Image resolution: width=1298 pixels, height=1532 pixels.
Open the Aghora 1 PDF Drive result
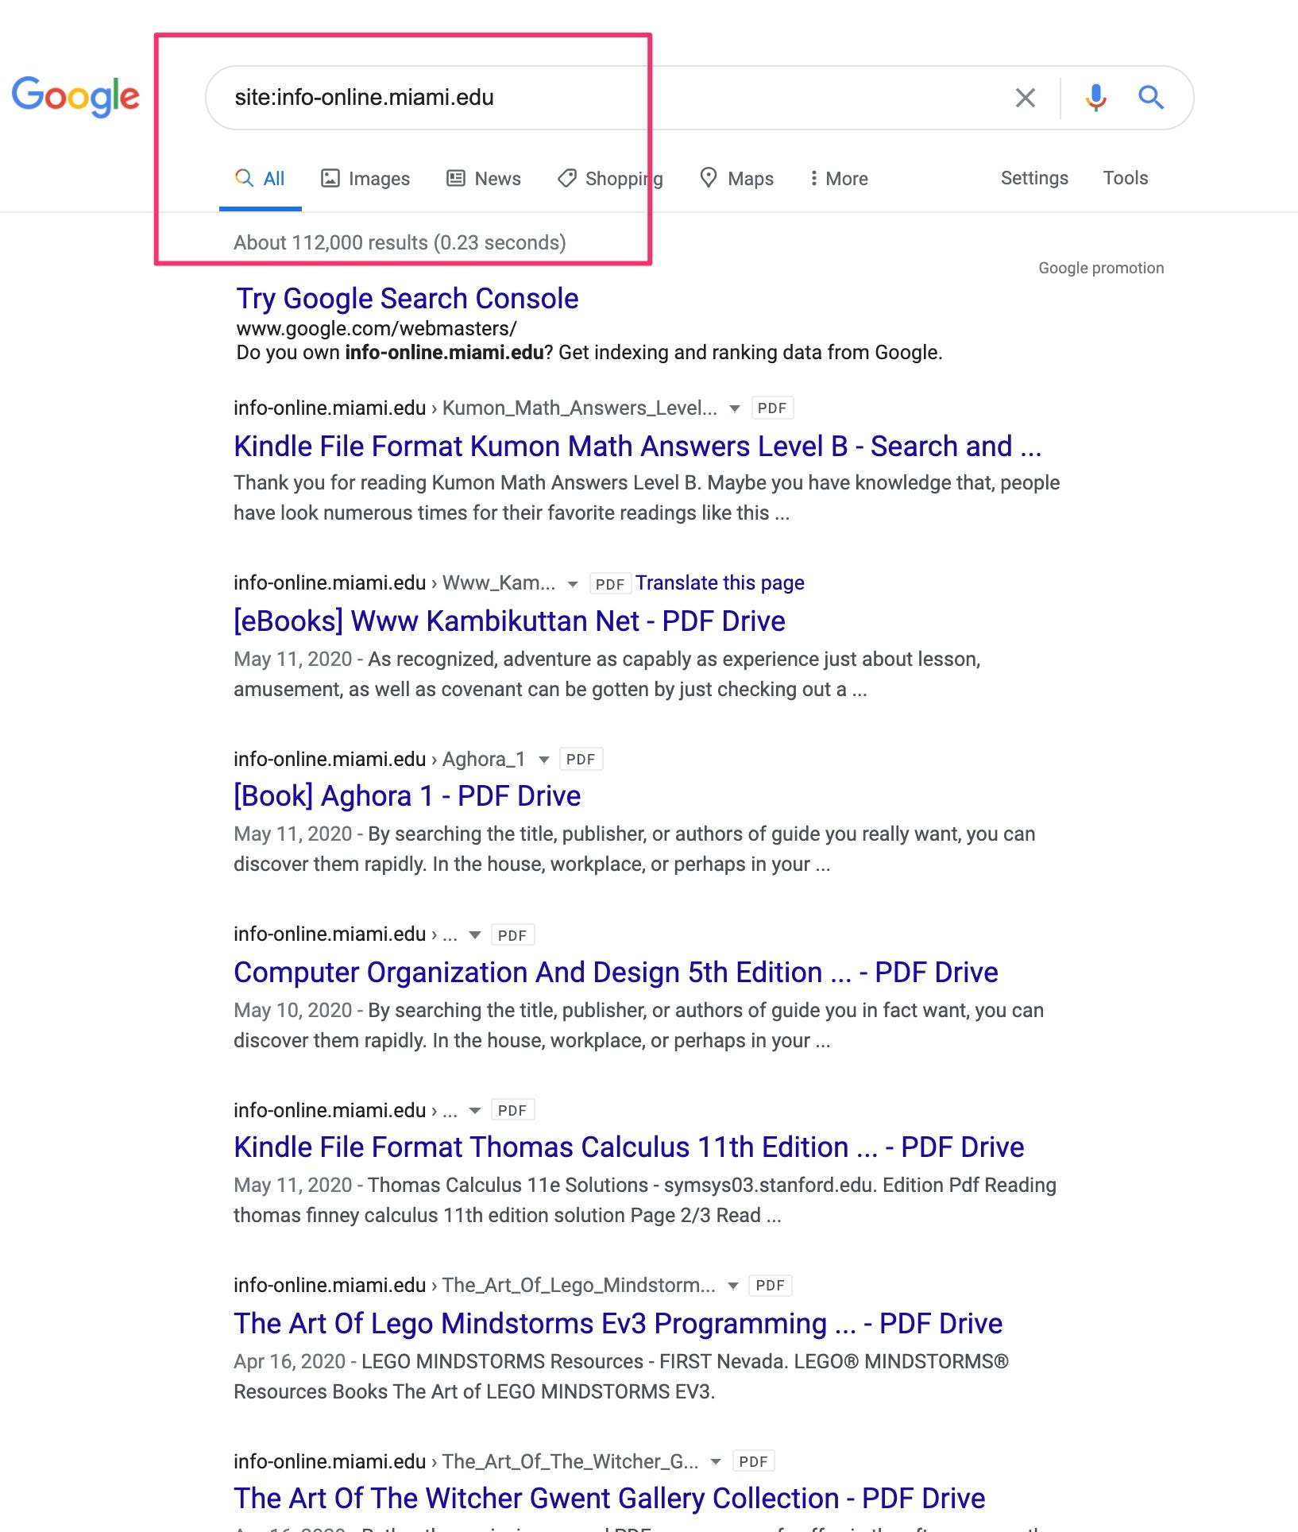click(407, 796)
